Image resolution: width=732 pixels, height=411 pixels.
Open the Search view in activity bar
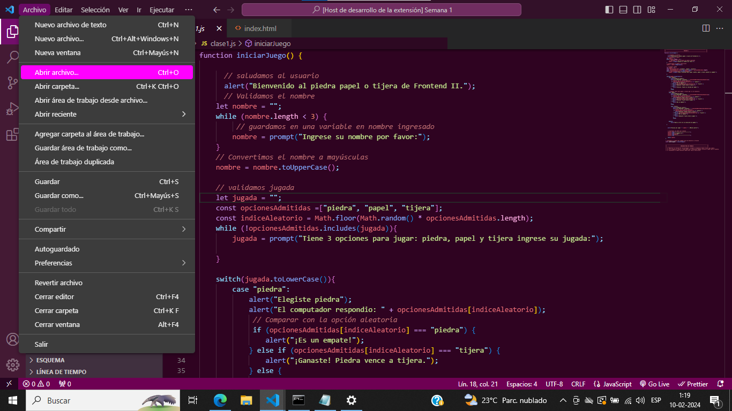(12, 57)
